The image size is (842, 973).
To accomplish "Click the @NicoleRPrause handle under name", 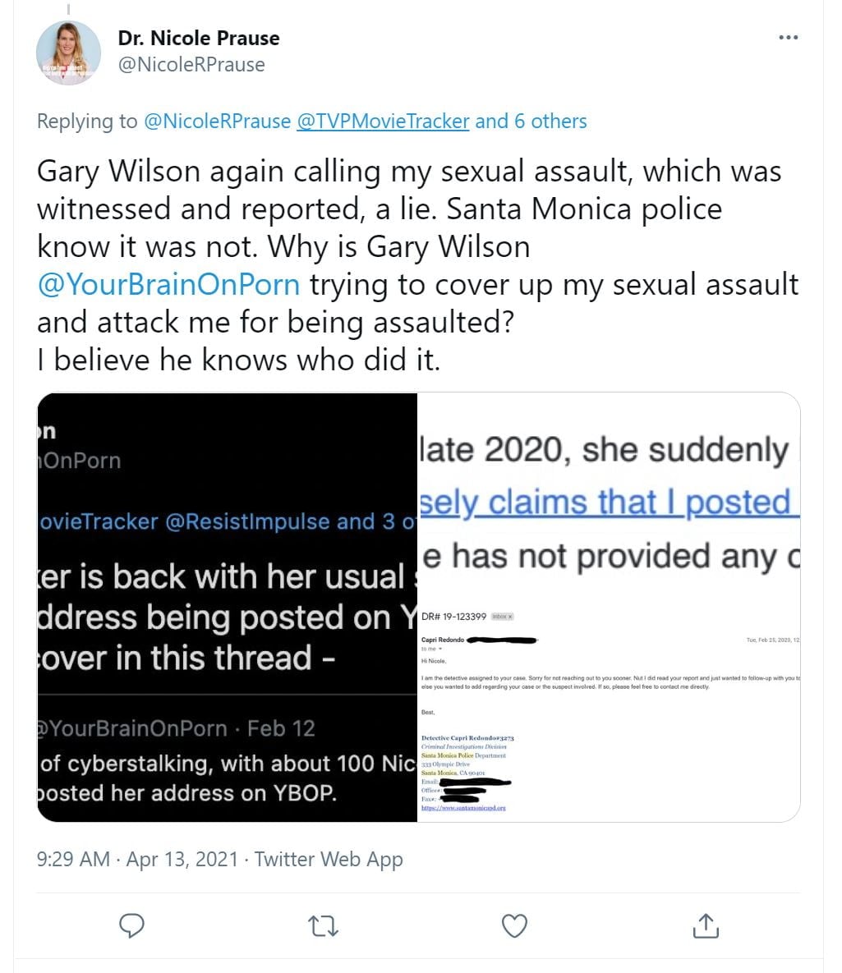I will coord(191,65).
